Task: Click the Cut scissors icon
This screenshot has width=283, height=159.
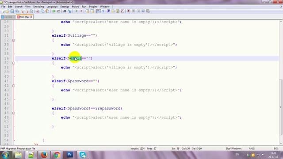Action: [x=38, y=11]
